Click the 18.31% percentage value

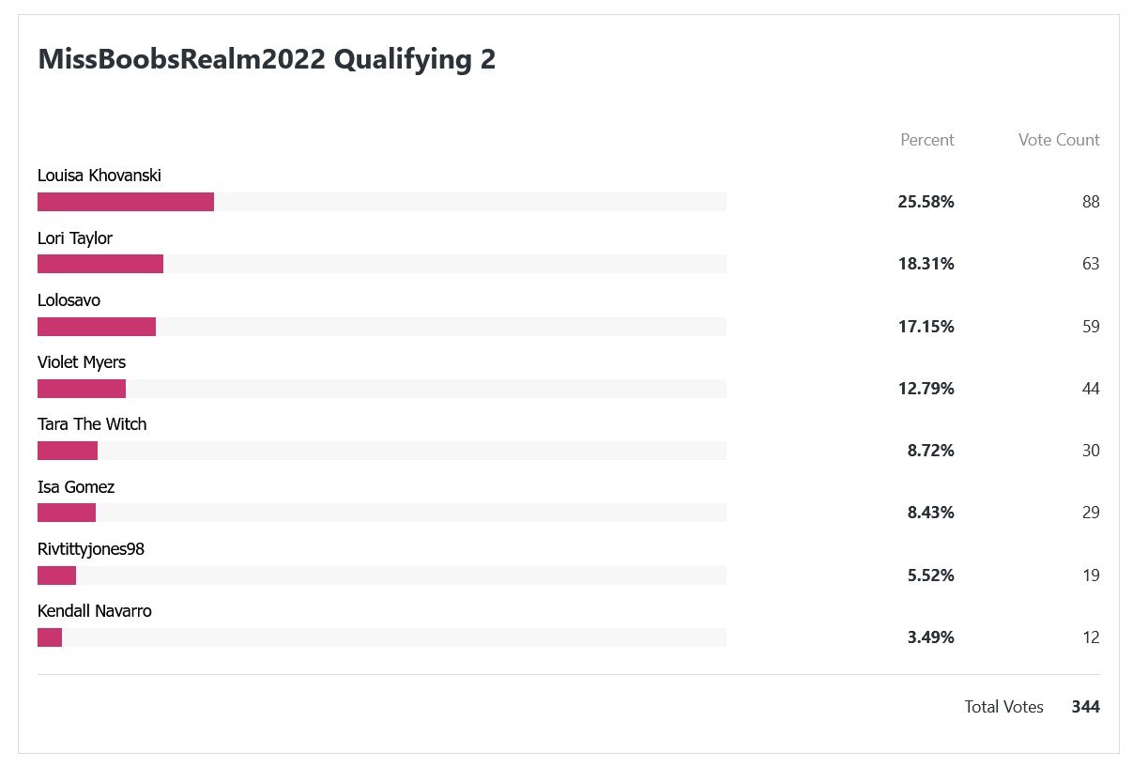(926, 264)
